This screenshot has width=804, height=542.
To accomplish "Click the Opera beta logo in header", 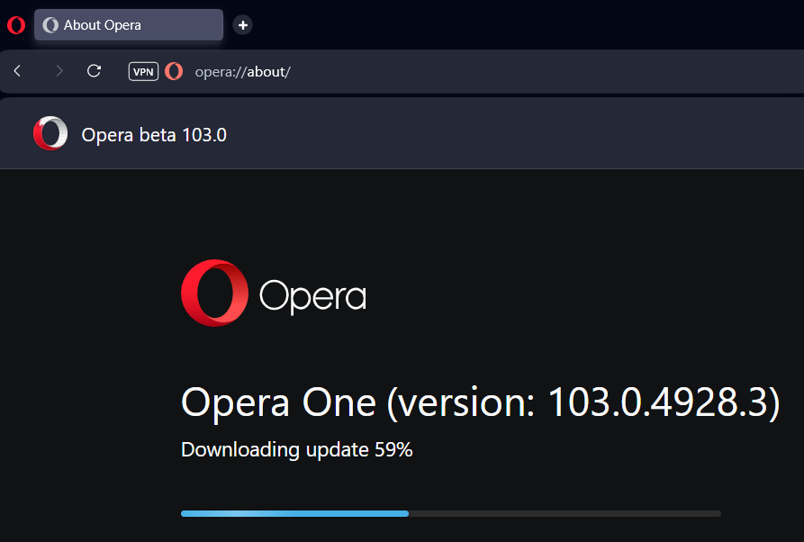I will point(50,133).
